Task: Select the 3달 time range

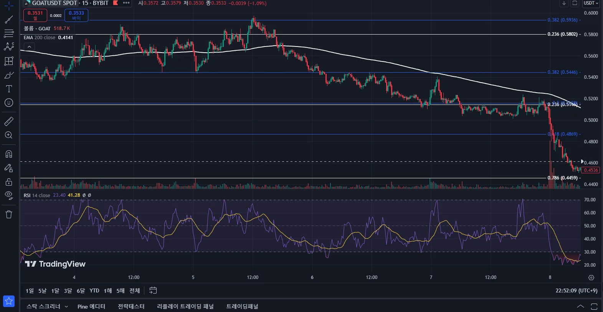Action: pos(68,291)
